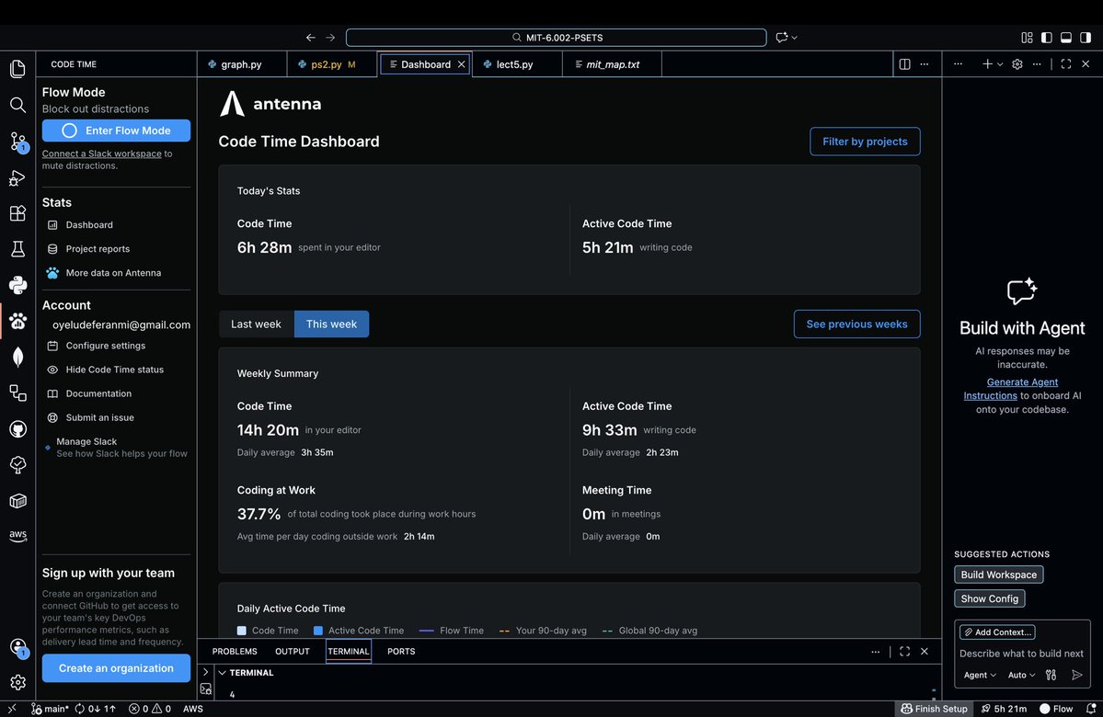Open the configure tools icon in chat input
1103x717 pixels.
pos(1051,675)
